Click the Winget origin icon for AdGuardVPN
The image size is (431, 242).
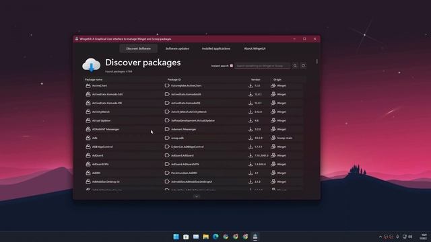tap(273, 164)
